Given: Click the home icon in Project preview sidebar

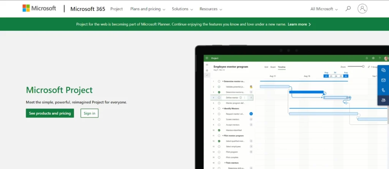Looking at the screenshot, I should pos(207,70).
